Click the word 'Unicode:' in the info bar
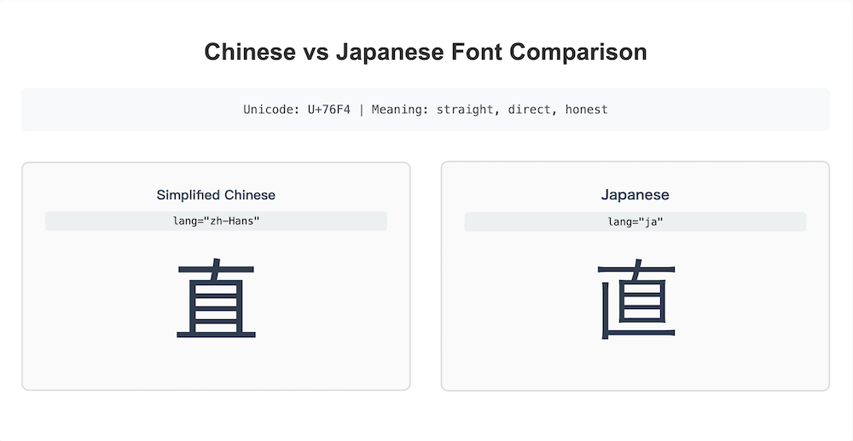 pyautogui.click(x=271, y=110)
